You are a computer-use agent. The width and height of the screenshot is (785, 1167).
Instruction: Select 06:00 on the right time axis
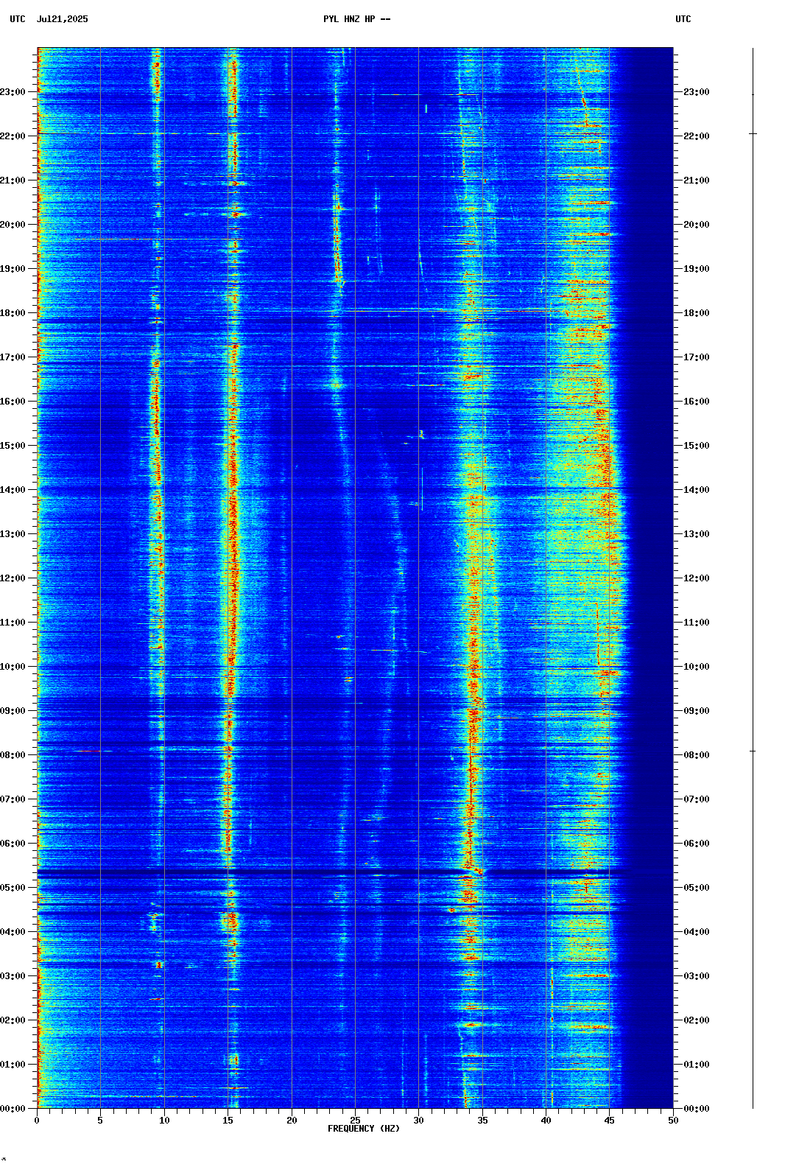tap(697, 844)
